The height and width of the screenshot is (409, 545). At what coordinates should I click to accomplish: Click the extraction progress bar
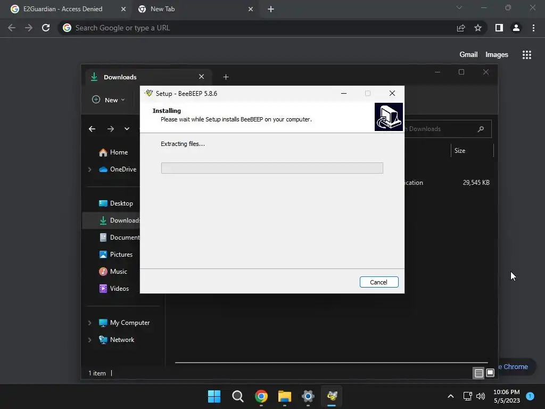(272, 168)
